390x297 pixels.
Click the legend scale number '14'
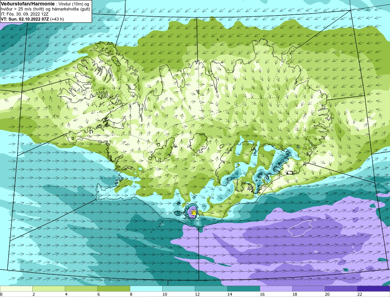point(229,294)
